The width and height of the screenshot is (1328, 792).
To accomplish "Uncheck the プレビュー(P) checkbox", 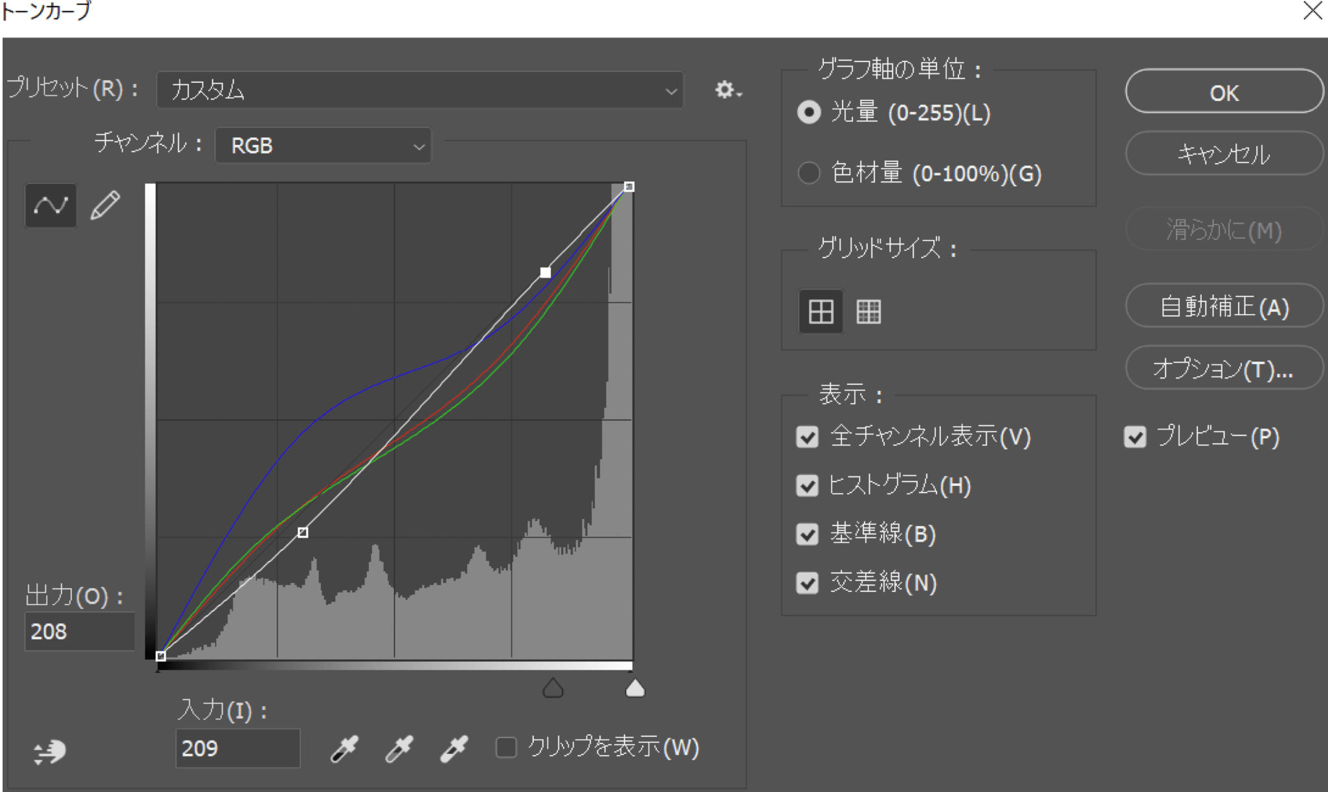I will (1135, 437).
